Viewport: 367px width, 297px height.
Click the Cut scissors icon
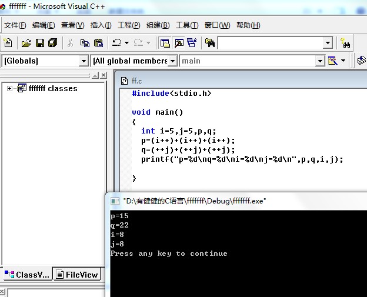(x=70, y=43)
